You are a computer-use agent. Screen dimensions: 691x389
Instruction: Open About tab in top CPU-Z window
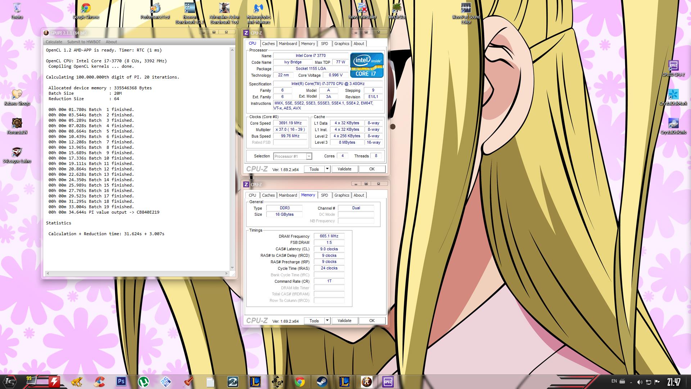359,44
